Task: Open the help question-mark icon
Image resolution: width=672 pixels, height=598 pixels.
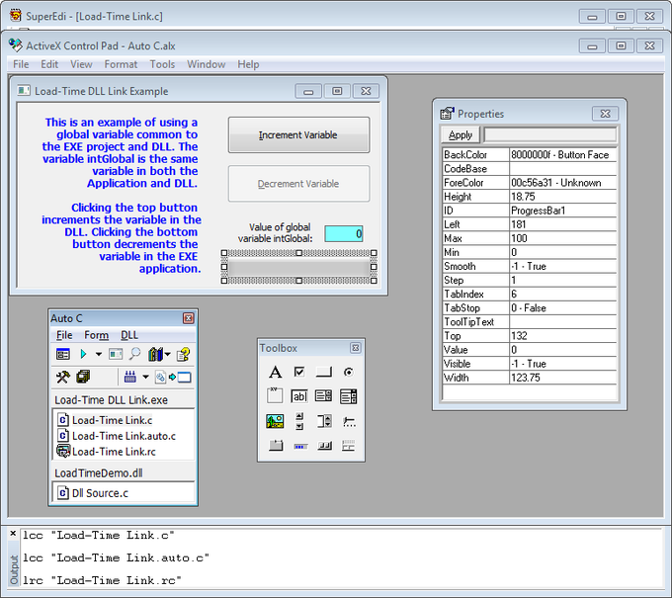Action: [x=184, y=354]
